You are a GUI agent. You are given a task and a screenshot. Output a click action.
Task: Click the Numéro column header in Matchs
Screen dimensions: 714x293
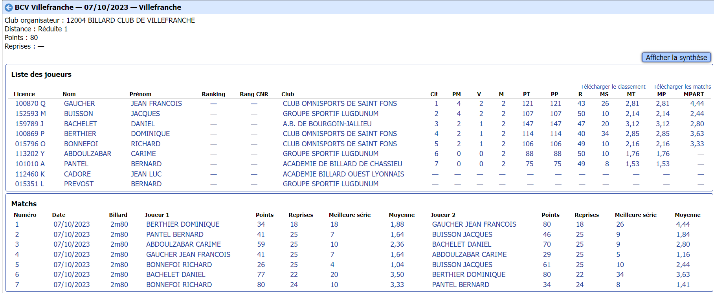click(25, 215)
